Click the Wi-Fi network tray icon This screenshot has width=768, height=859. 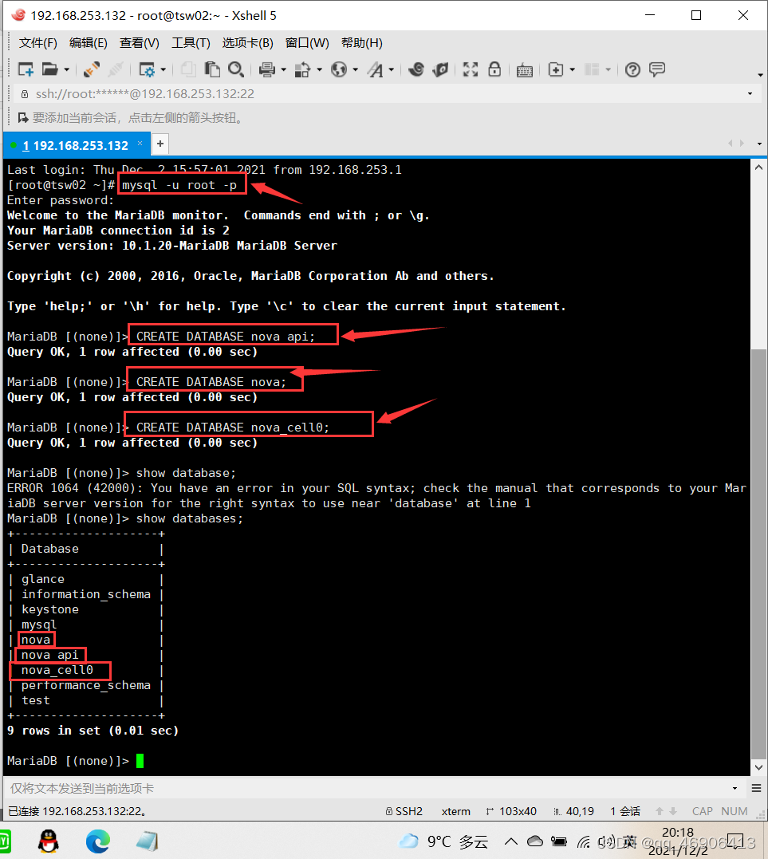click(x=584, y=841)
